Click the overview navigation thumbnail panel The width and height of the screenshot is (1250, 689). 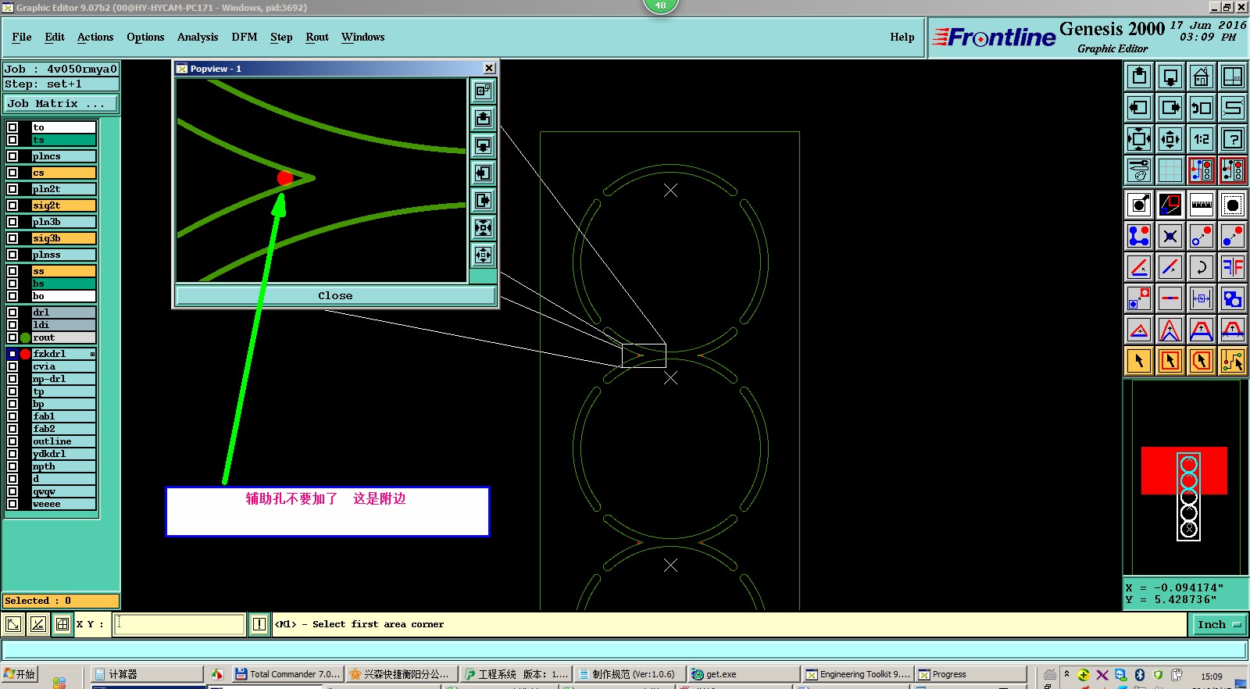click(x=1185, y=477)
